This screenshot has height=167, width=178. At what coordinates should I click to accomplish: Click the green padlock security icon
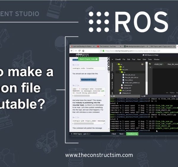pos(104,51)
